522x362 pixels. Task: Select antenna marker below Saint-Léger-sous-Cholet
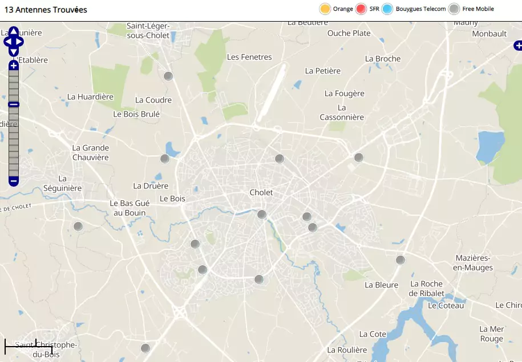coord(168,76)
